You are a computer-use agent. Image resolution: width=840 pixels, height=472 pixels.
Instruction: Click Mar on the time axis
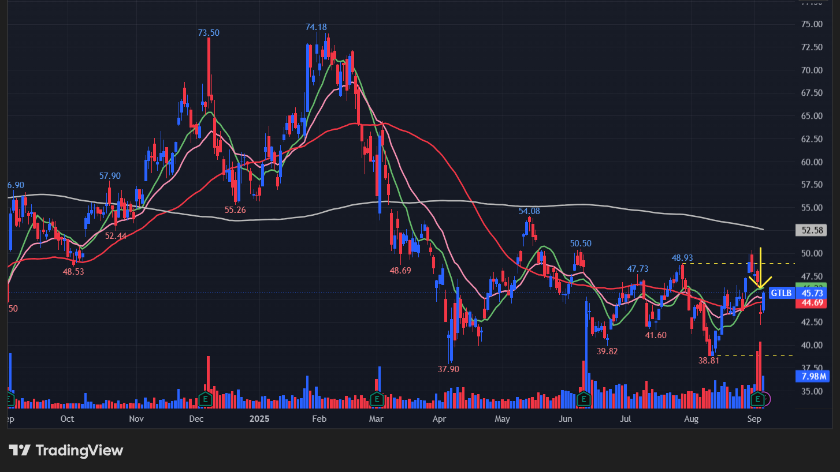tap(376, 419)
